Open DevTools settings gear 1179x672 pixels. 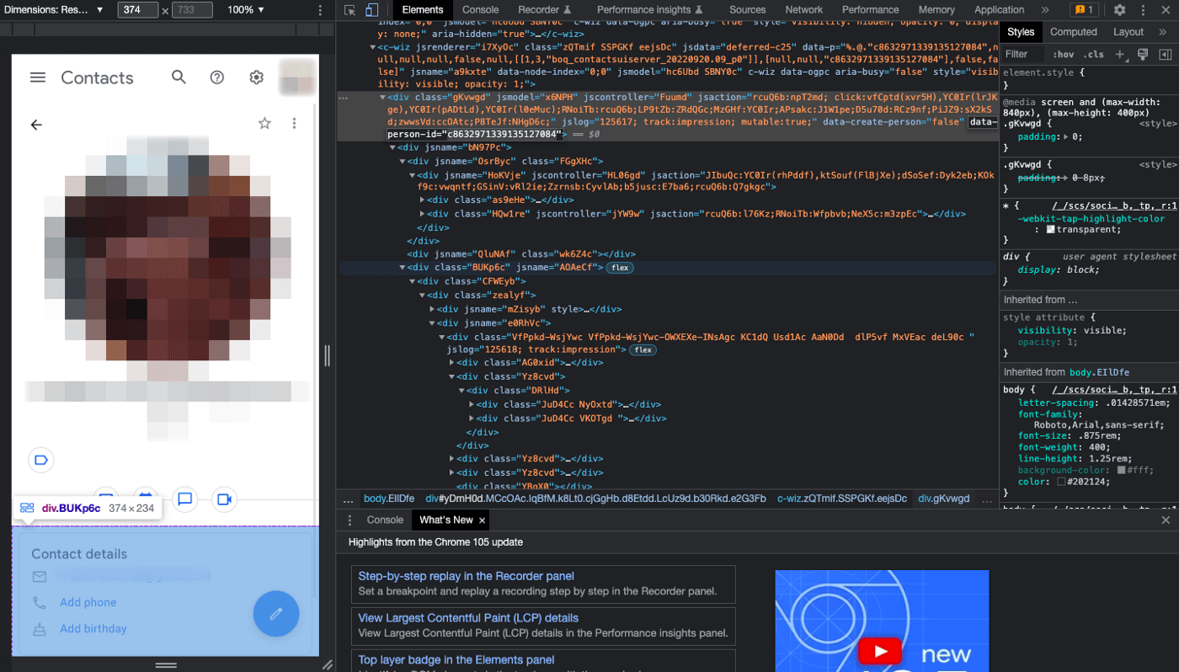click(x=1119, y=10)
